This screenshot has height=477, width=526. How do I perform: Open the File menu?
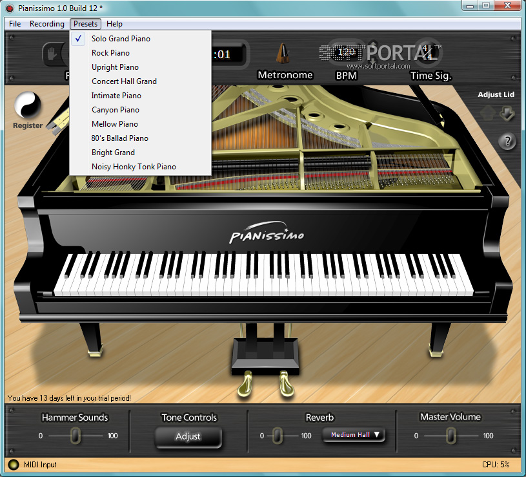coord(15,24)
